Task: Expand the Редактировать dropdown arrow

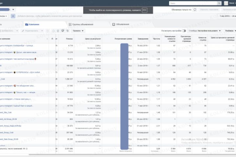Action: click(x=42, y=31)
